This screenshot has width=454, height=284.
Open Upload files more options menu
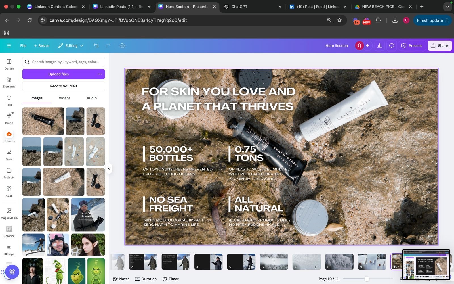(100, 74)
